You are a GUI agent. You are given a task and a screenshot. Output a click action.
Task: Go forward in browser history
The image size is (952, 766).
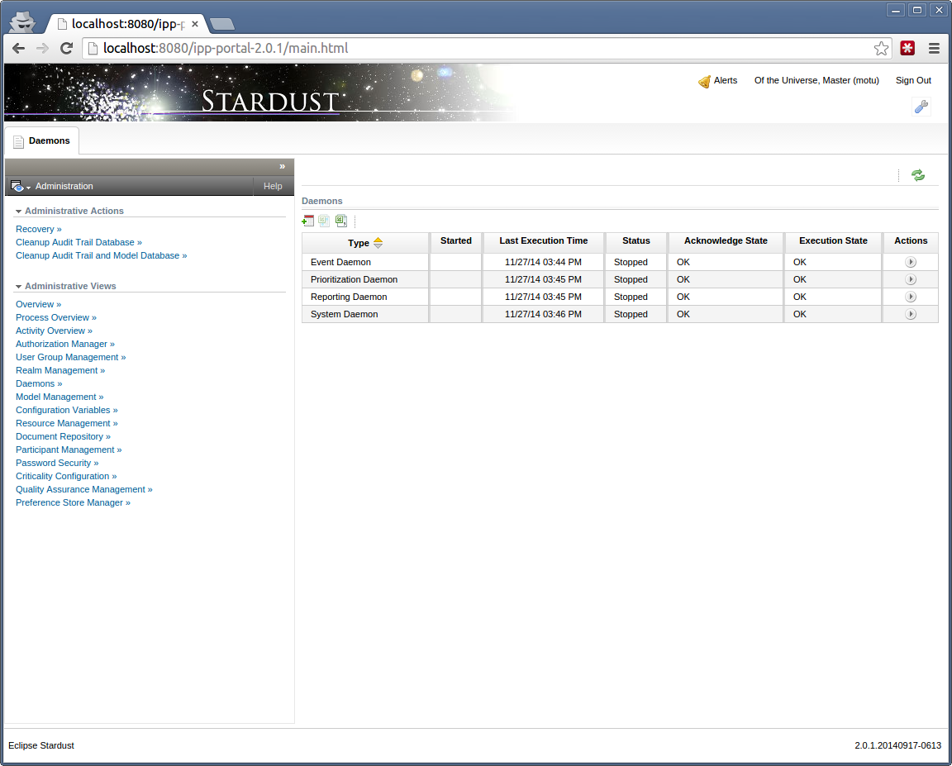pyautogui.click(x=42, y=49)
